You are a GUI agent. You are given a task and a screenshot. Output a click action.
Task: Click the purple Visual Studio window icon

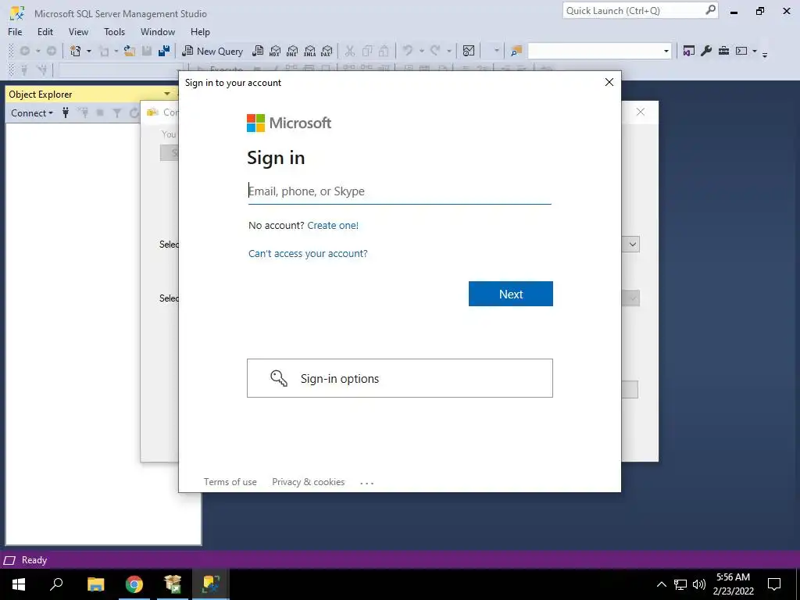click(x=689, y=51)
